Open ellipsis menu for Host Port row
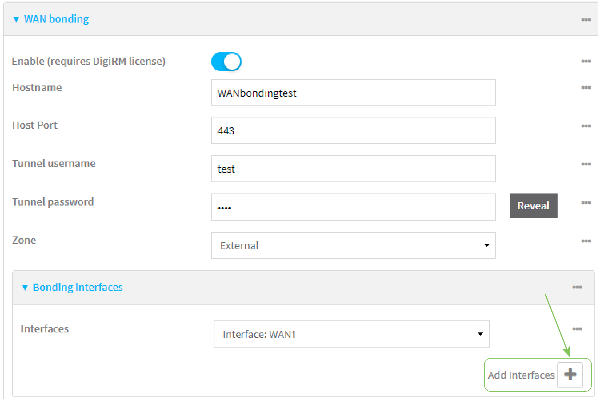This screenshot has height=399, width=598. pyautogui.click(x=586, y=126)
